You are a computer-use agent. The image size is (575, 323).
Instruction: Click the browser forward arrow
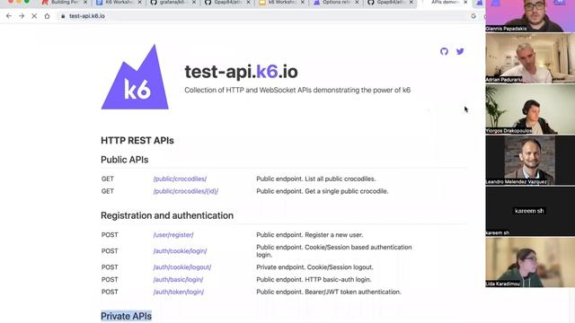[x=22, y=16]
